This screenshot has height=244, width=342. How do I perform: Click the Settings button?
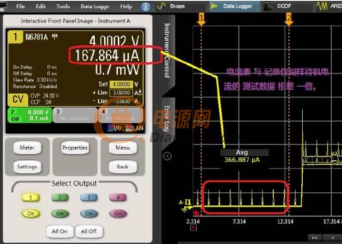[27, 167]
